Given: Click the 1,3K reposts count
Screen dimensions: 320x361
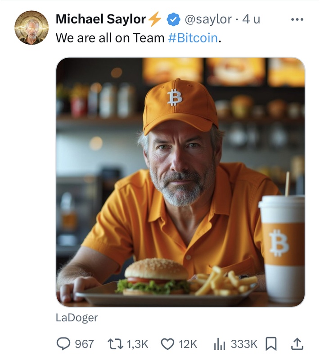Looking at the screenshot, I should point(137,344).
